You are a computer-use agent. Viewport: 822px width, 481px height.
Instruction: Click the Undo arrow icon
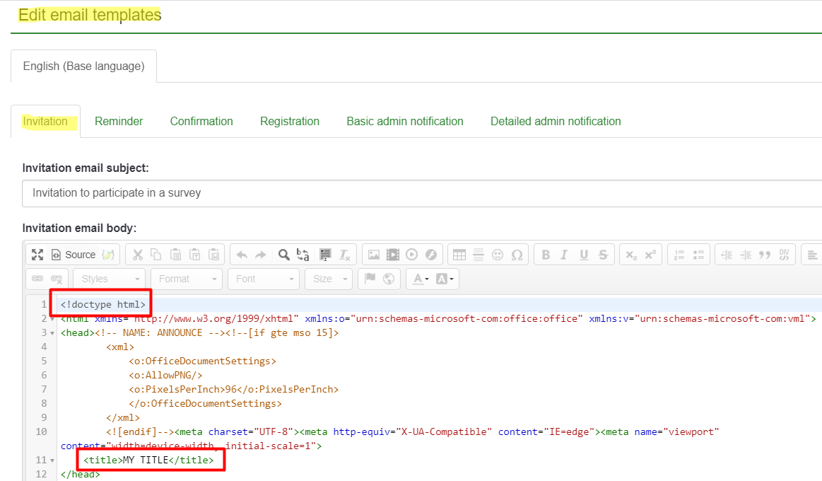click(242, 255)
